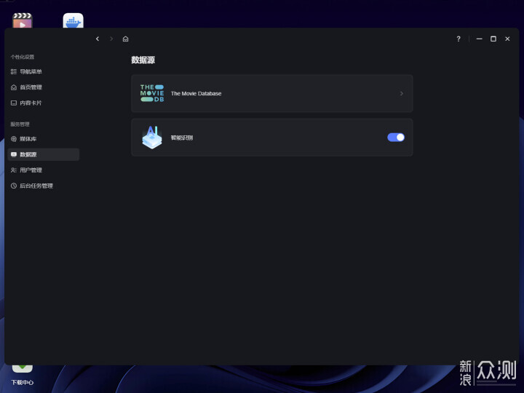Click the AI 智能识别 icon

point(152,137)
